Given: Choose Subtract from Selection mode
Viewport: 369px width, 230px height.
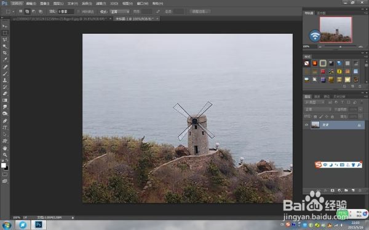Looking at the screenshot, I should coord(34,12).
